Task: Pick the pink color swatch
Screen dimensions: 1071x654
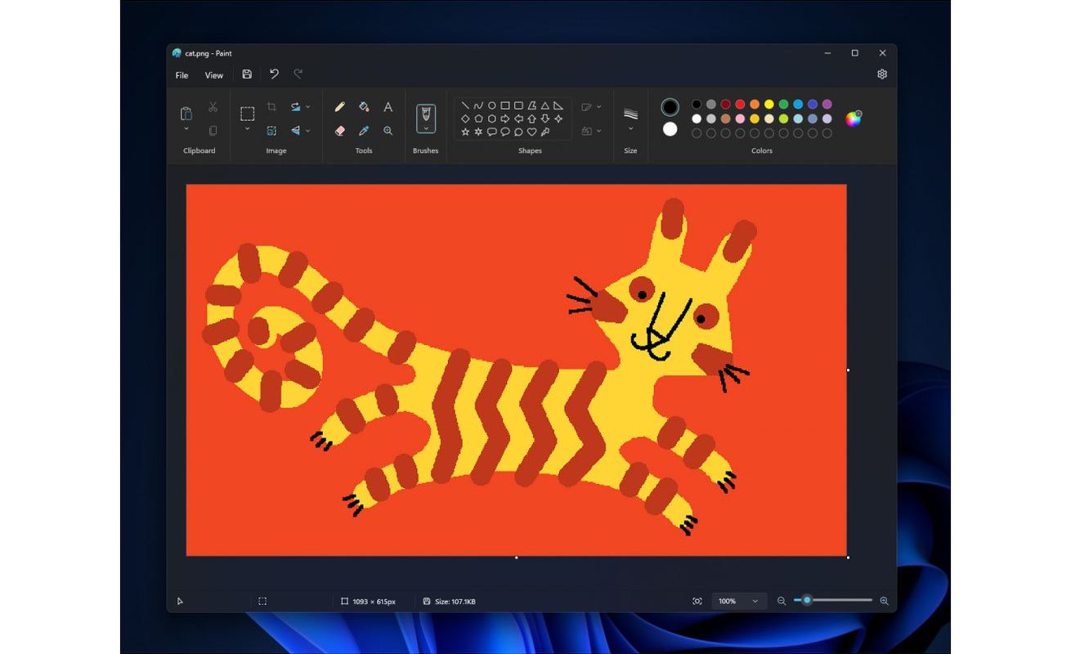Action: 740,119
